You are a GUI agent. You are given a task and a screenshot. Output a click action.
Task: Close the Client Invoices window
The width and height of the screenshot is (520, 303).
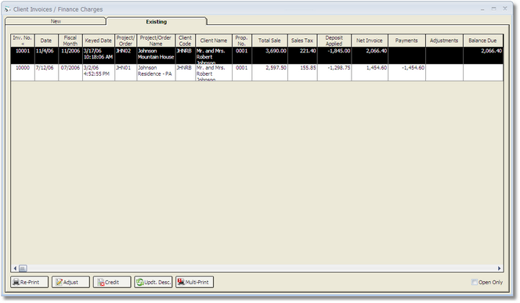(505, 9)
